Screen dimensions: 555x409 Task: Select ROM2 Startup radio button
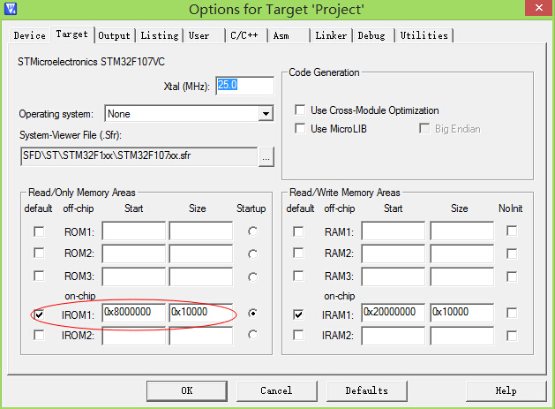tap(252, 254)
